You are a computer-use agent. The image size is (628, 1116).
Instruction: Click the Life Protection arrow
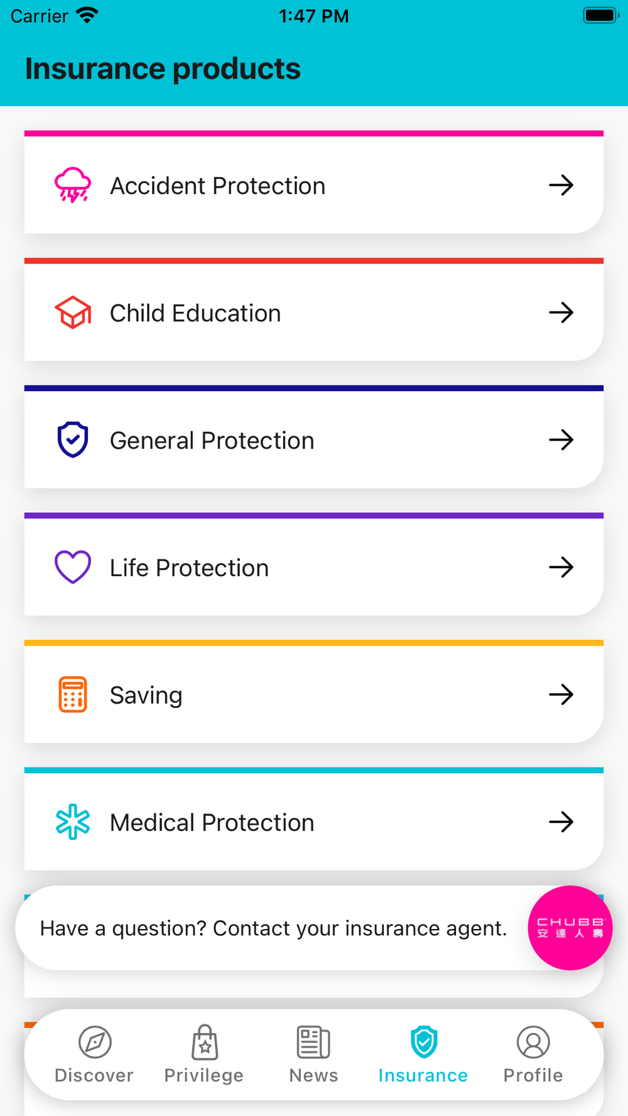pyautogui.click(x=561, y=567)
